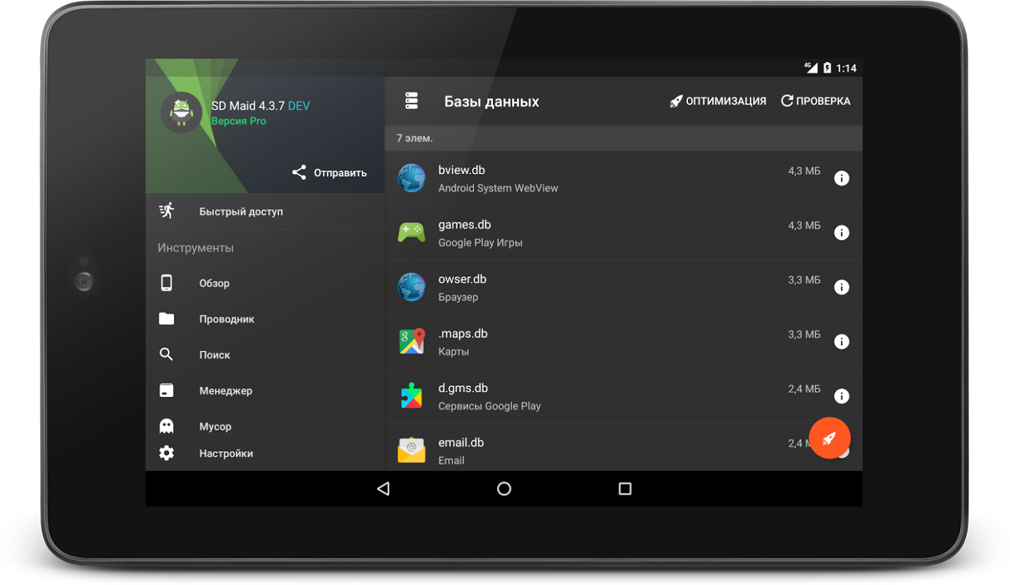
Task: Click the ОПТИМИЗАЦИЯ rocket button
Action: click(718, 101)
